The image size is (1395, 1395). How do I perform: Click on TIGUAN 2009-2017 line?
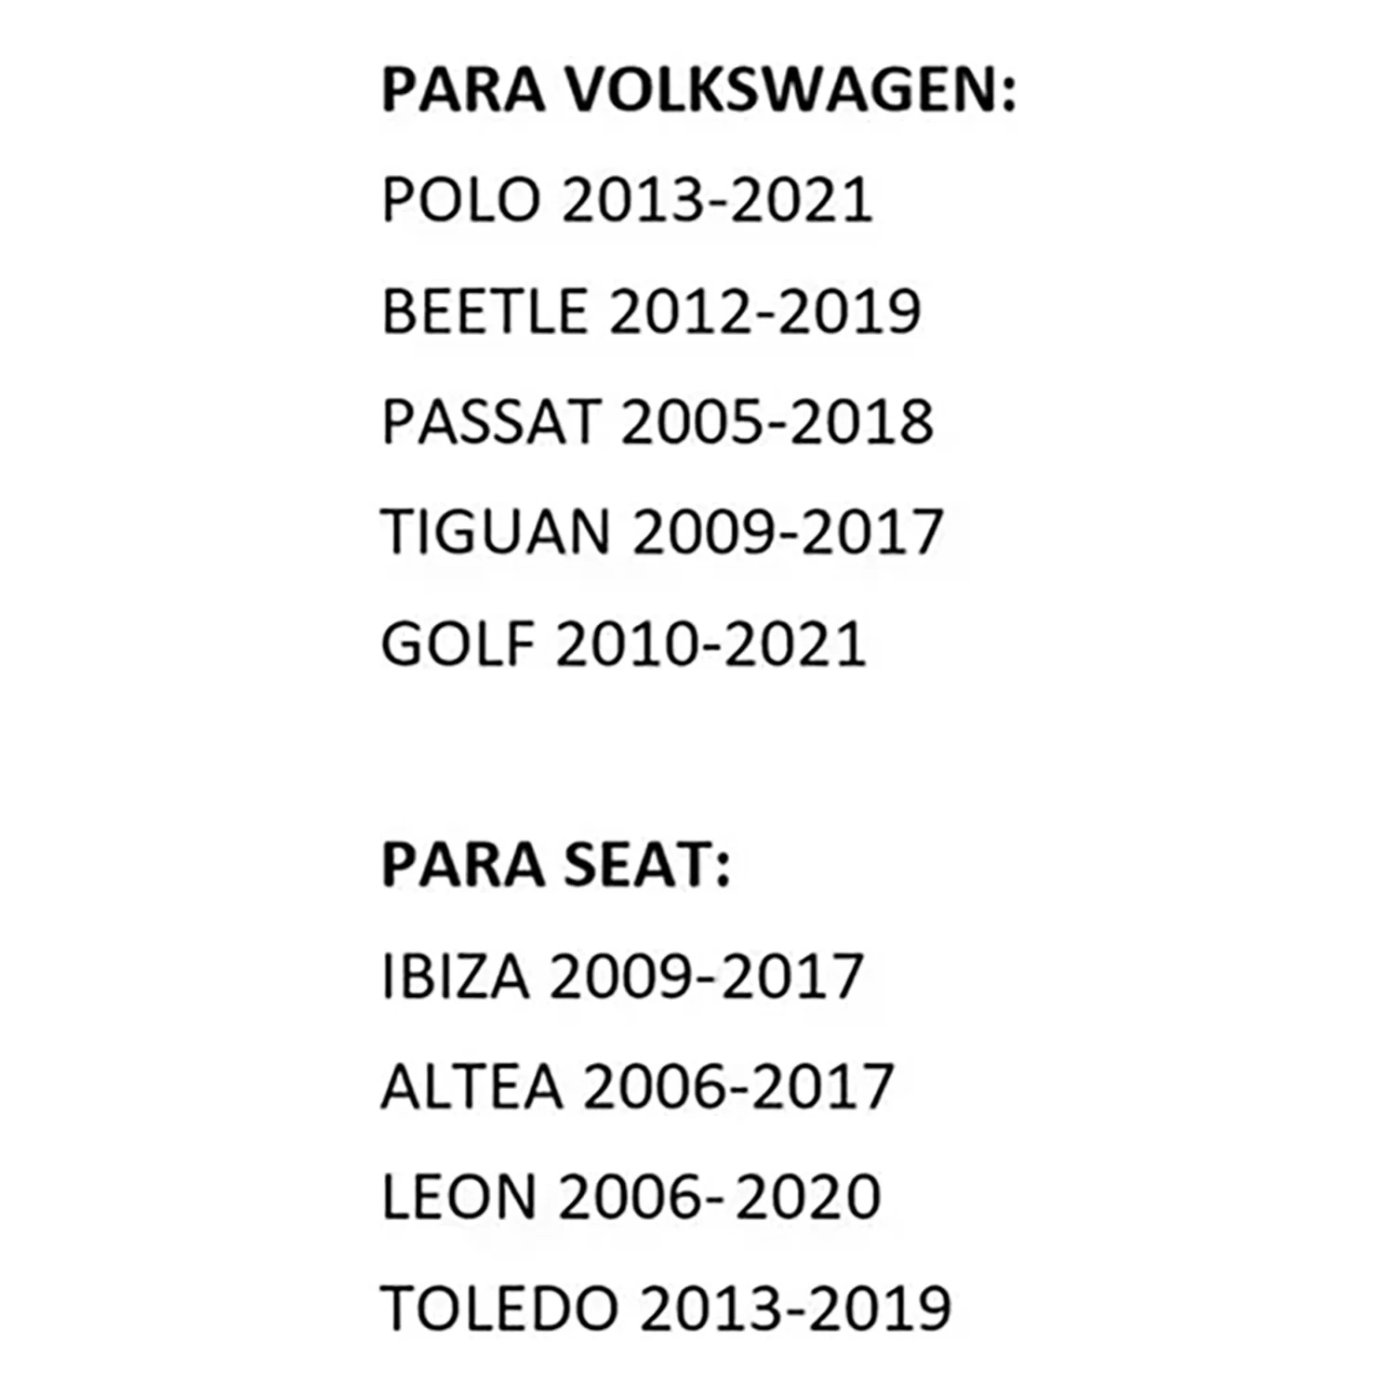pyautogui.click(x=663, y=533)
